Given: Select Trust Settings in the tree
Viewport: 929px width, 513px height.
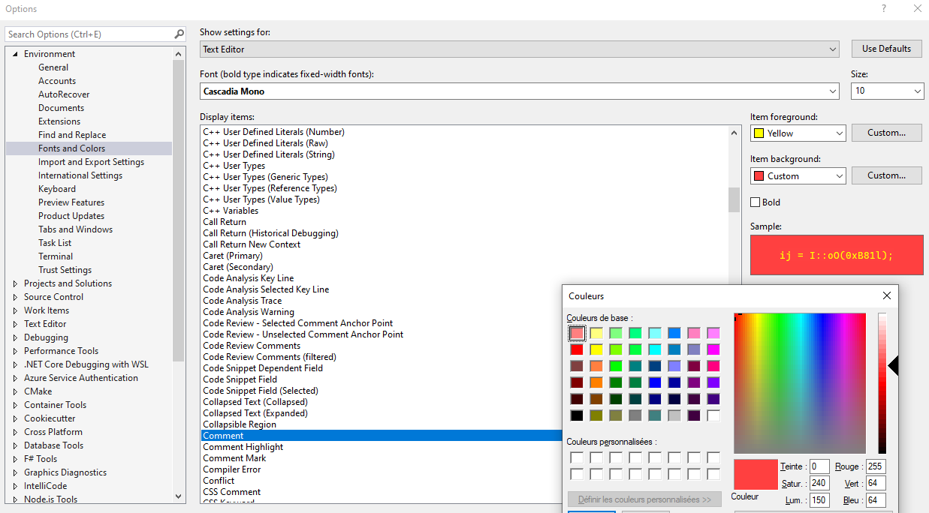Looking at the screenshot, I should click(65, 270).
